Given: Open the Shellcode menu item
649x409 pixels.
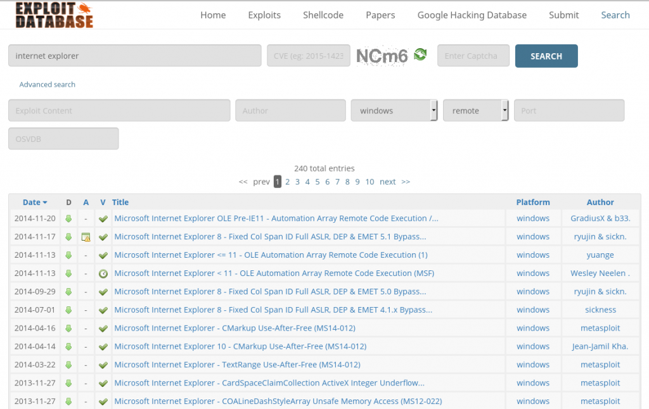Looking at the screenshot, I should click(x=323, y=15).
